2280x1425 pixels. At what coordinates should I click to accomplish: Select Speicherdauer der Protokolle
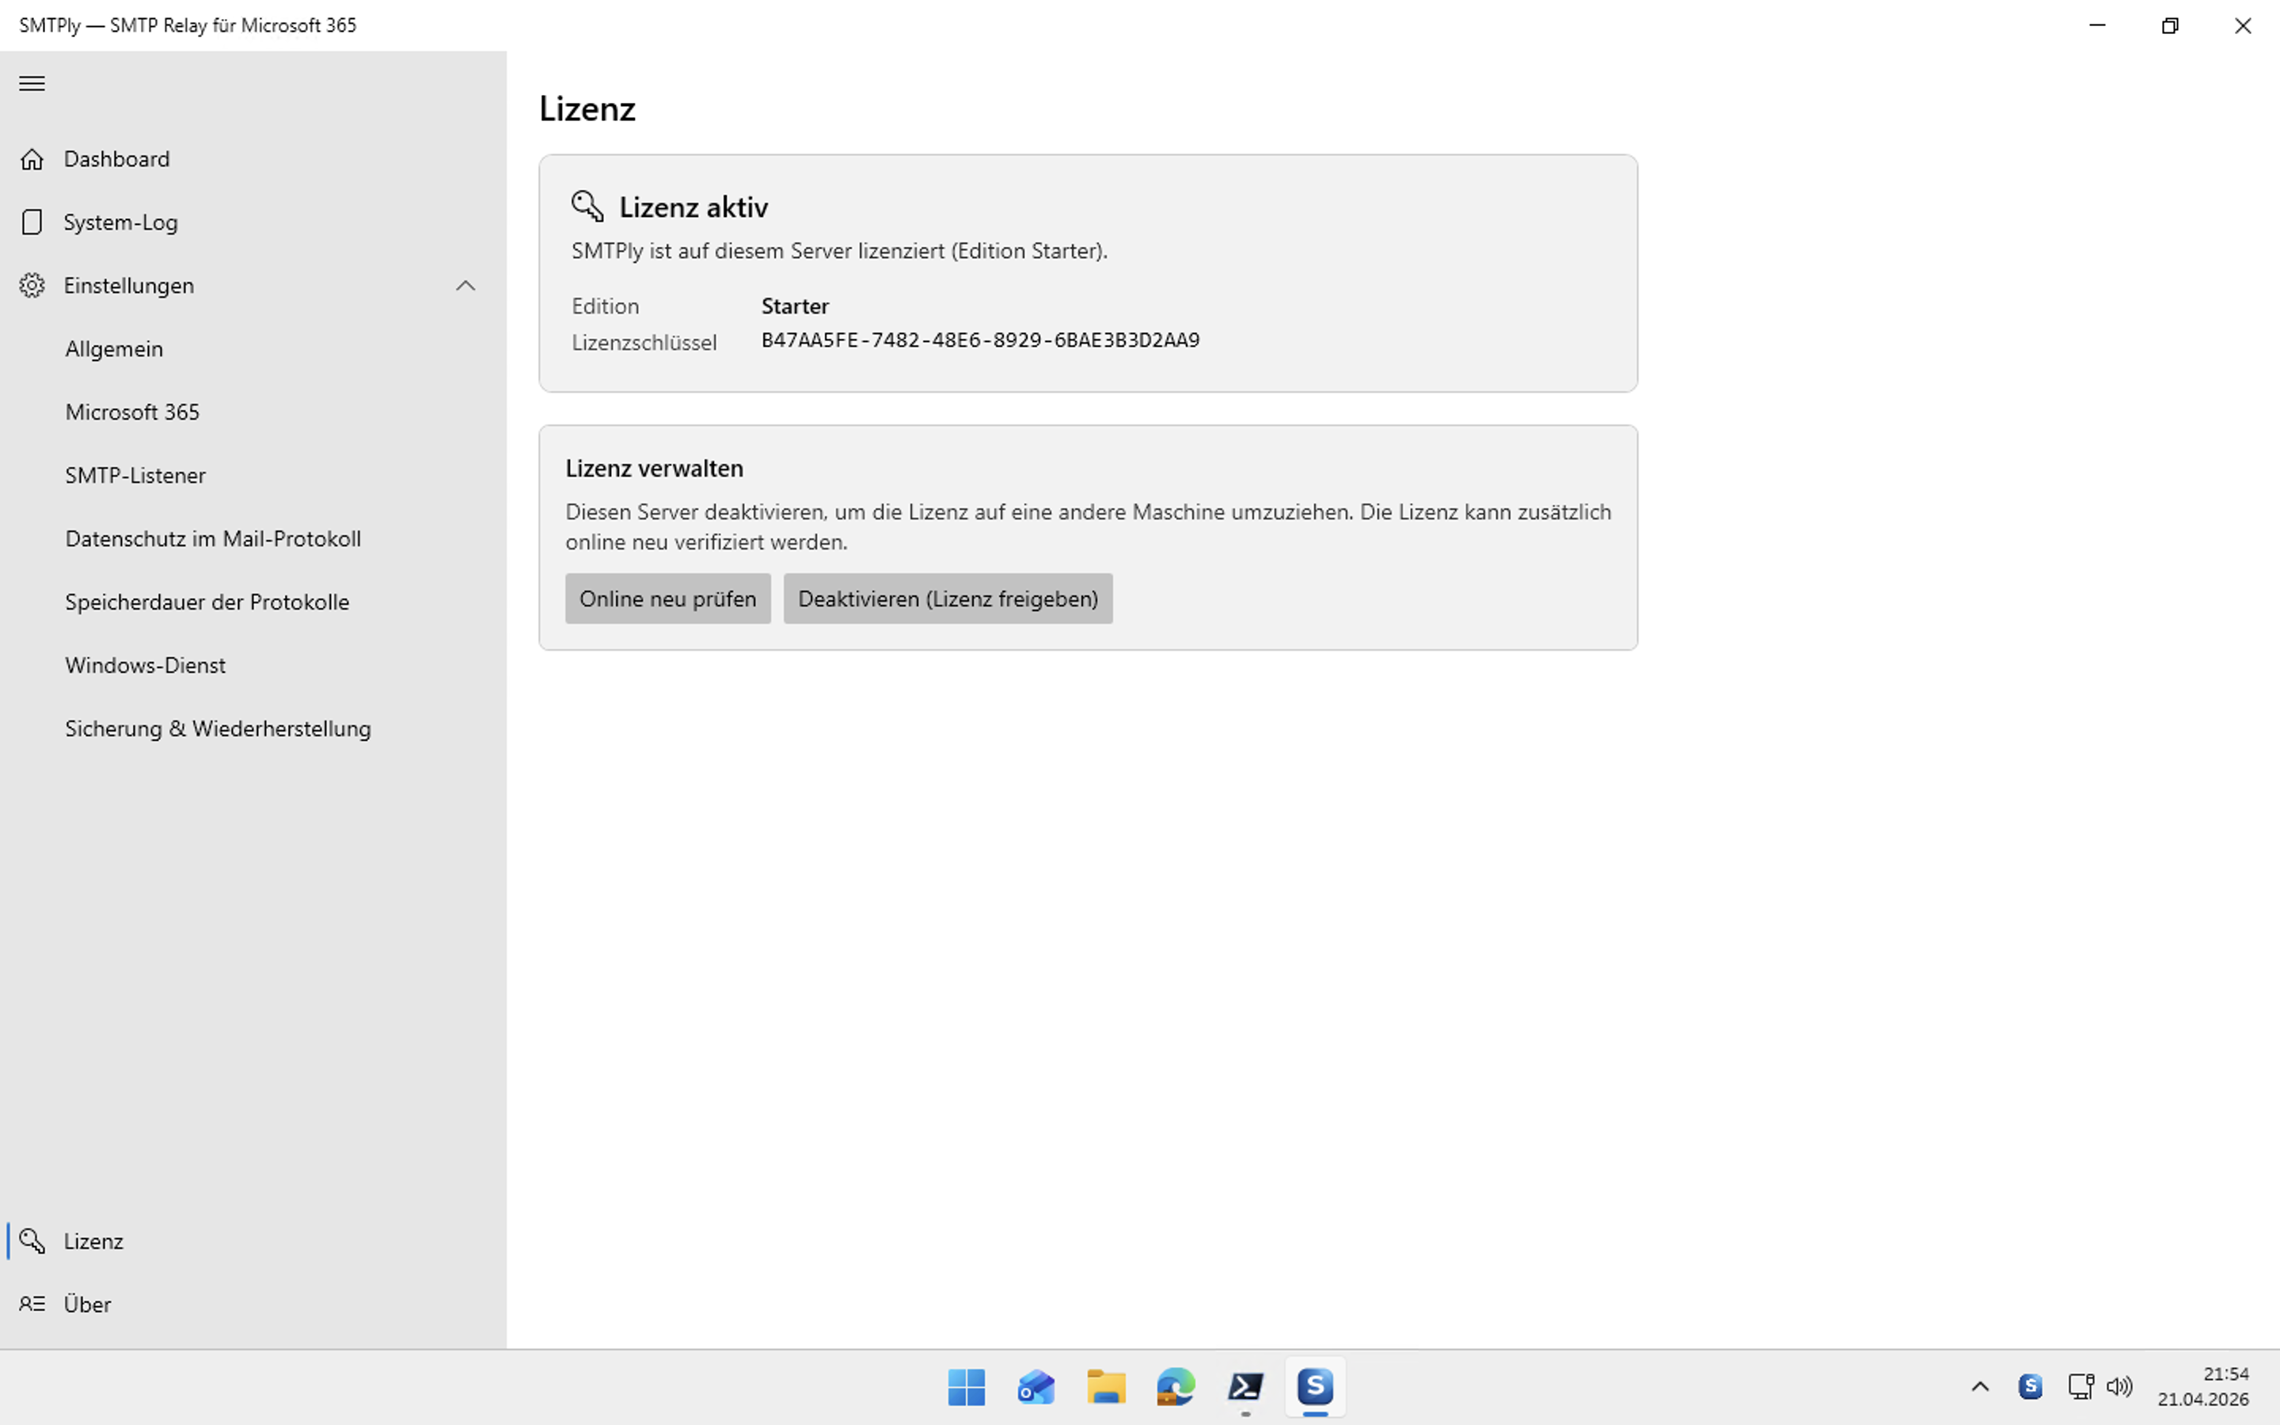click(x=207, y=602)
